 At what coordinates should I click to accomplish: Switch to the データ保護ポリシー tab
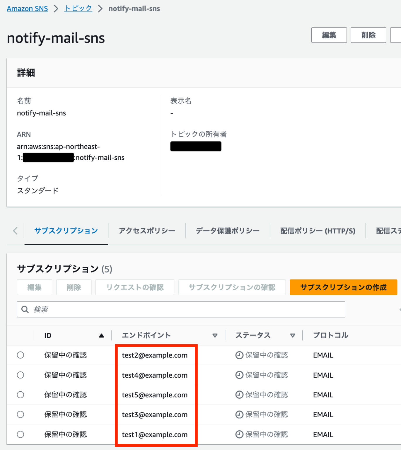(x=227, y=231)
